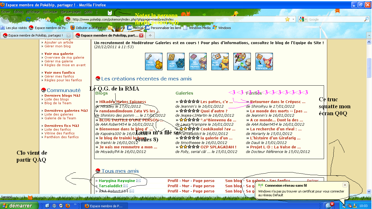The image size is (372, 209).
Task: Expand the quick launch overflow chevron
Action: coord(76,204)
